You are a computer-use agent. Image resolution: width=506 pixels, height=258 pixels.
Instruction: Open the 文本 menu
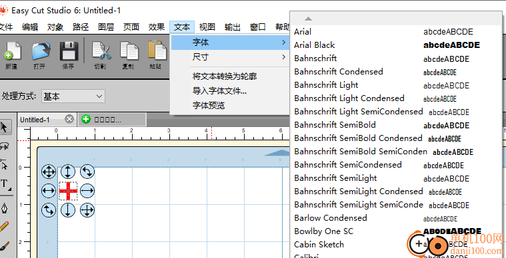[x=182, y=27]
